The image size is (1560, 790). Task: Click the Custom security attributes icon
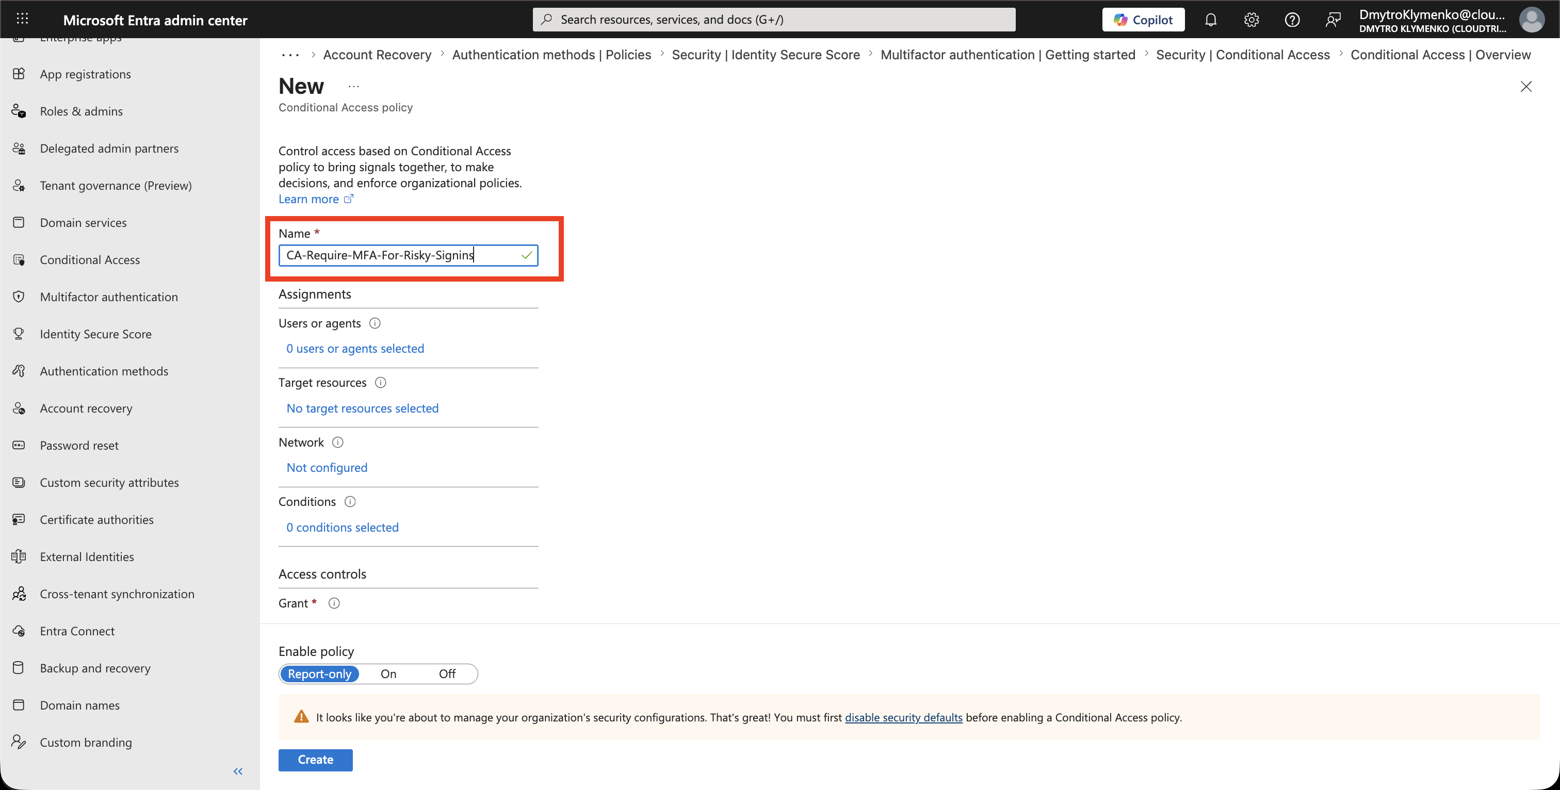[x=19, y=483]
